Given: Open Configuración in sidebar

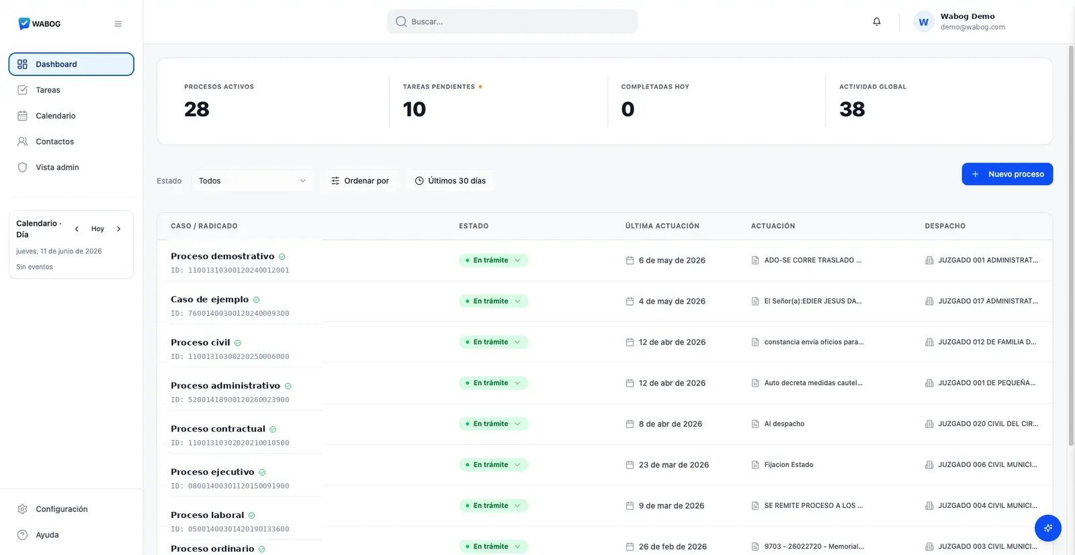Looking at the screenshot, I should 71,509.
